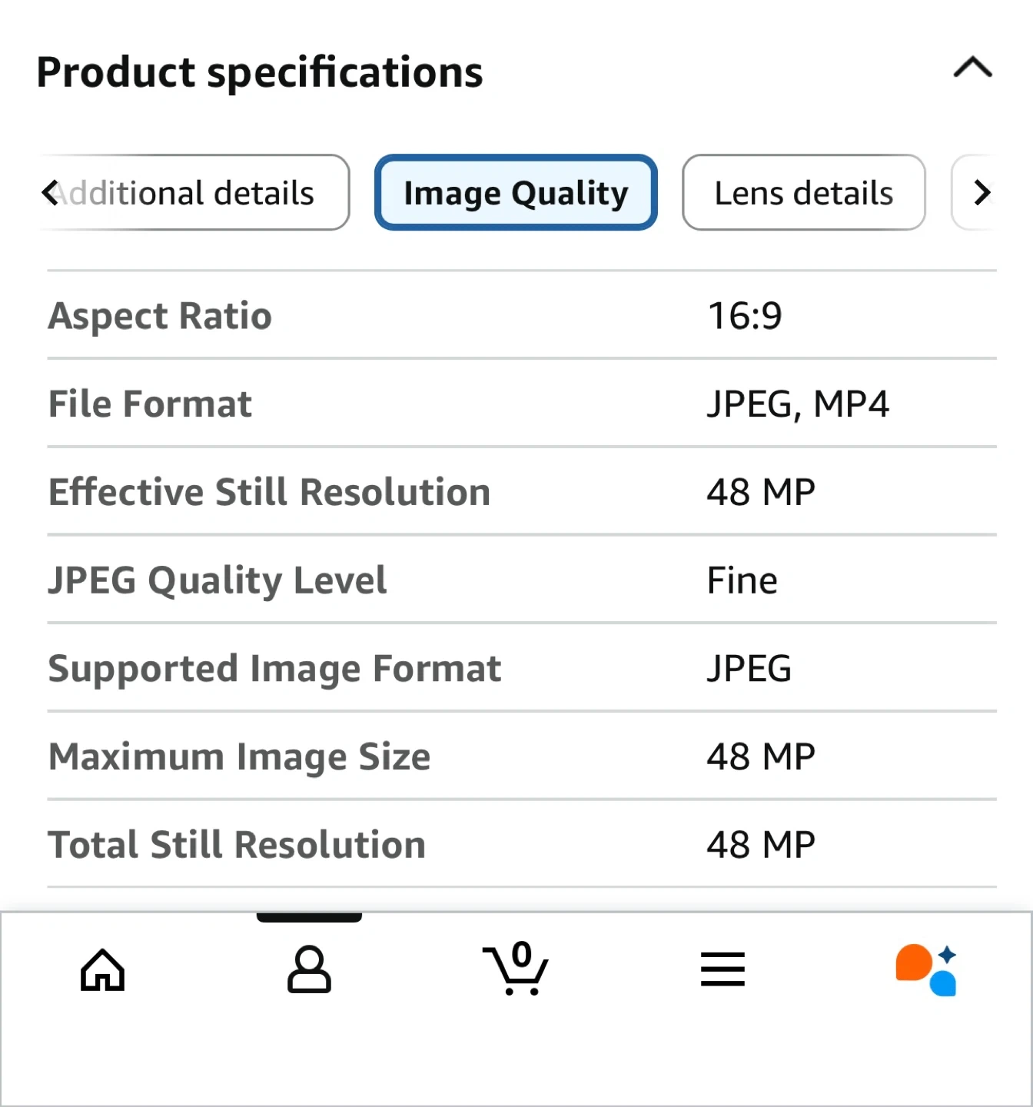
Task: Collapse the Product specifications section chevron
Action: point(972,68)
